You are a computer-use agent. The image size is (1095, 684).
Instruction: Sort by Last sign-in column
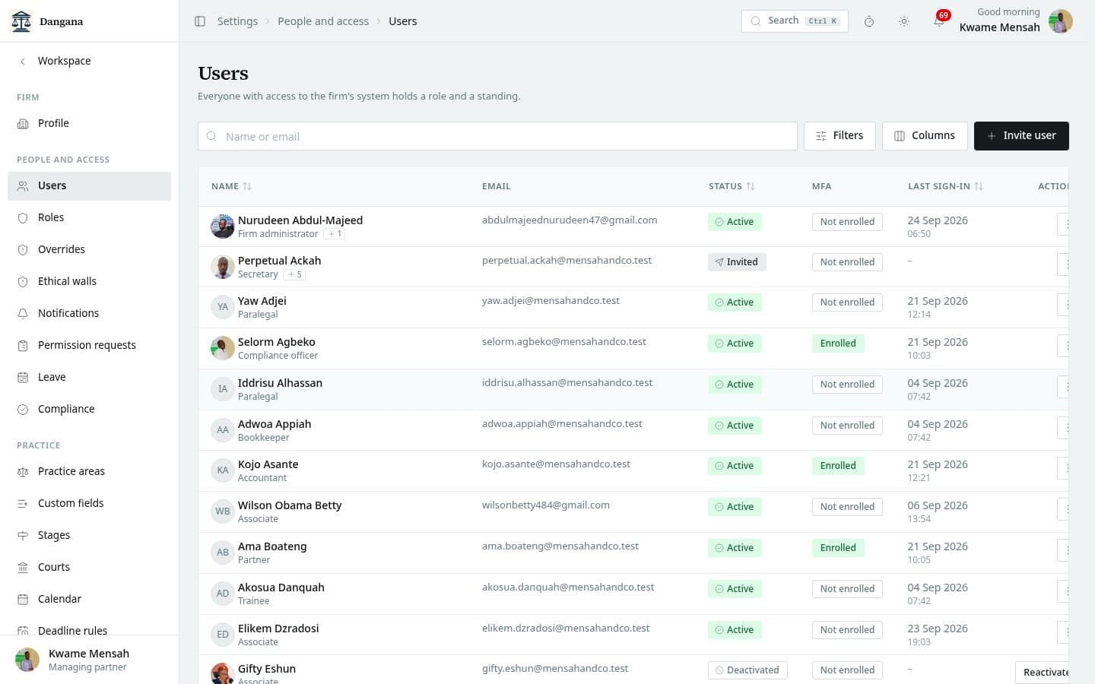click(x=945, y=186)
